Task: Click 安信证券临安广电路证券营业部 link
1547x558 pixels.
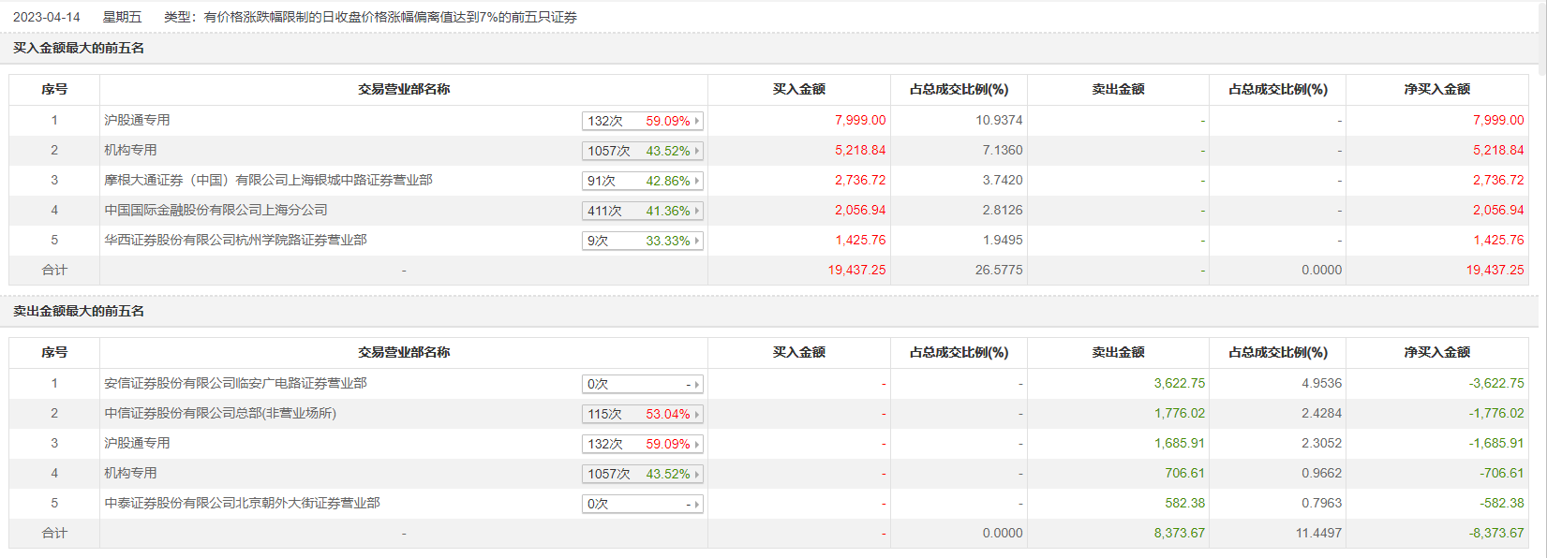Action: pyautogui.click(x=235, y=383)
